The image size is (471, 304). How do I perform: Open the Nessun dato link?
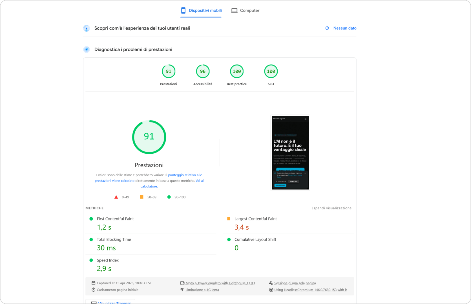345,28
